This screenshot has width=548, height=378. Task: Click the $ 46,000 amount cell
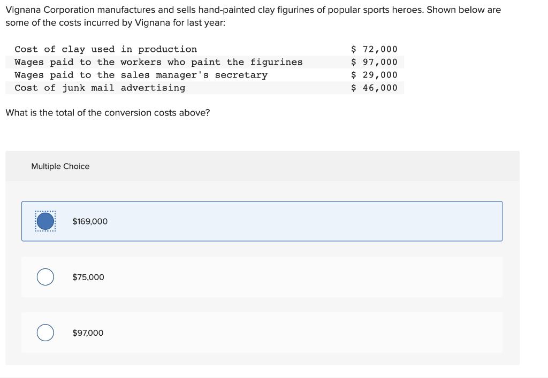374,88
